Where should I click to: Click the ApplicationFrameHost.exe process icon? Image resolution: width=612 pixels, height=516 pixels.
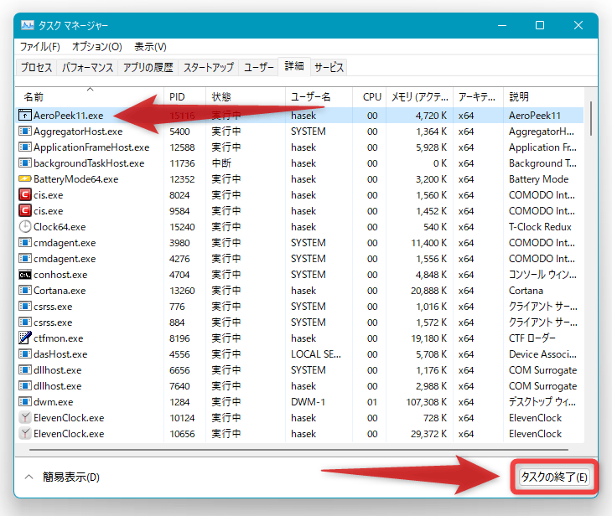tap(25, 147)
